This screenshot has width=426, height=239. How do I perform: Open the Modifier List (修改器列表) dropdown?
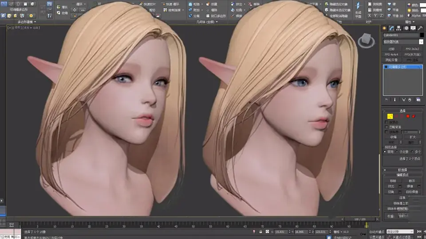(x=421, y=42)
